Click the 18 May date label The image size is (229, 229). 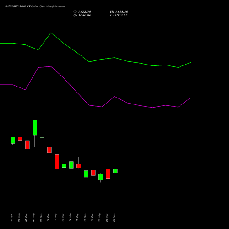point(85,218)
